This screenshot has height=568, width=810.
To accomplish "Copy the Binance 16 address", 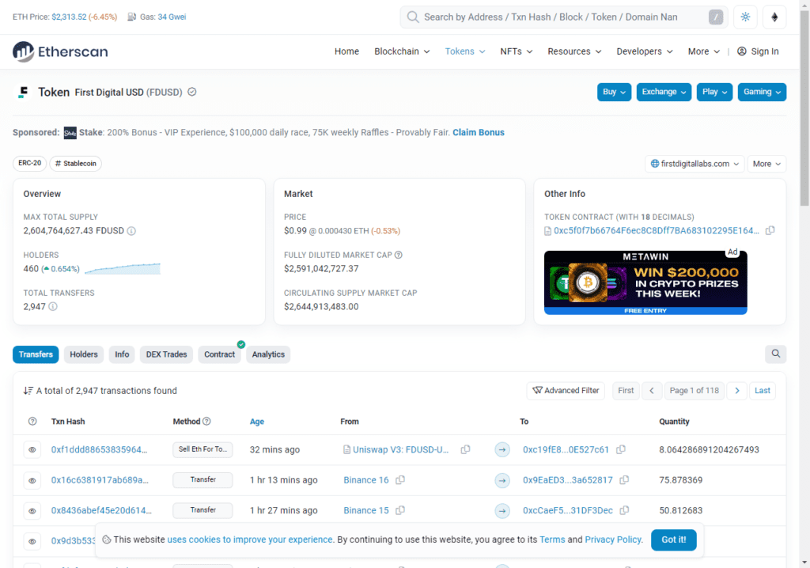I will pos(399,480).
